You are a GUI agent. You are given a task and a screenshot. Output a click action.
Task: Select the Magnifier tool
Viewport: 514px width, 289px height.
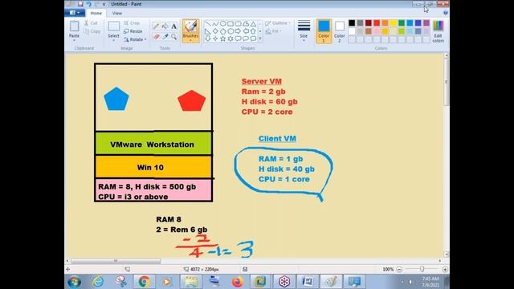(x=174, y=36)
